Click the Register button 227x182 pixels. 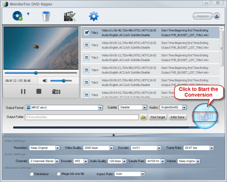[x=203, y=16]
